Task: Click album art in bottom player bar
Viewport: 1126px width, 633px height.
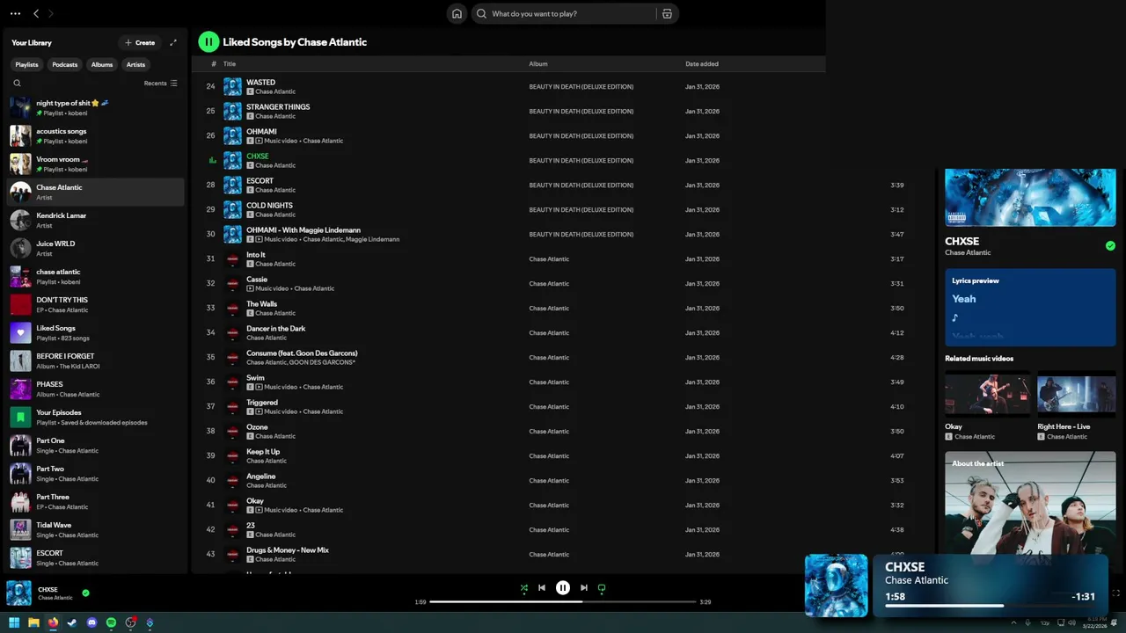Action: pos(18,593)
